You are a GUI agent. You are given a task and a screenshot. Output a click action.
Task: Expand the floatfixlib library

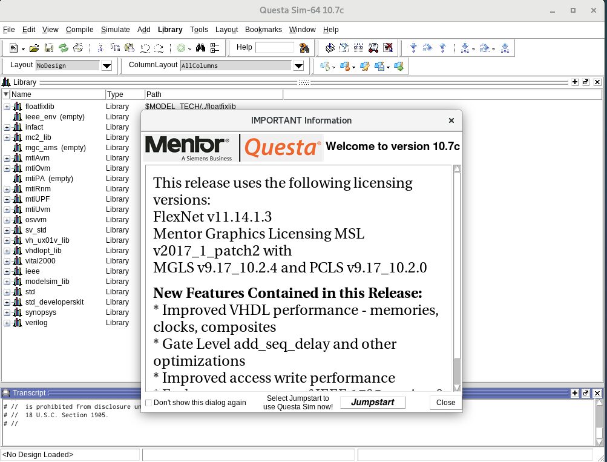[7, 107]
